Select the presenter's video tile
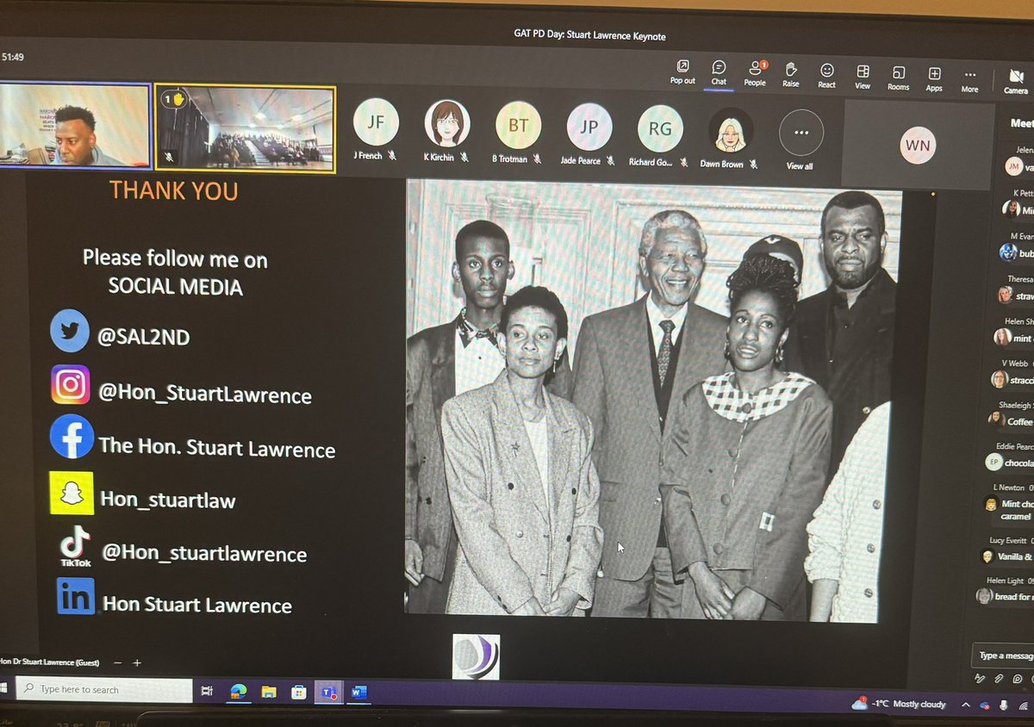The image size is (1034, 727). click(75, 125)
